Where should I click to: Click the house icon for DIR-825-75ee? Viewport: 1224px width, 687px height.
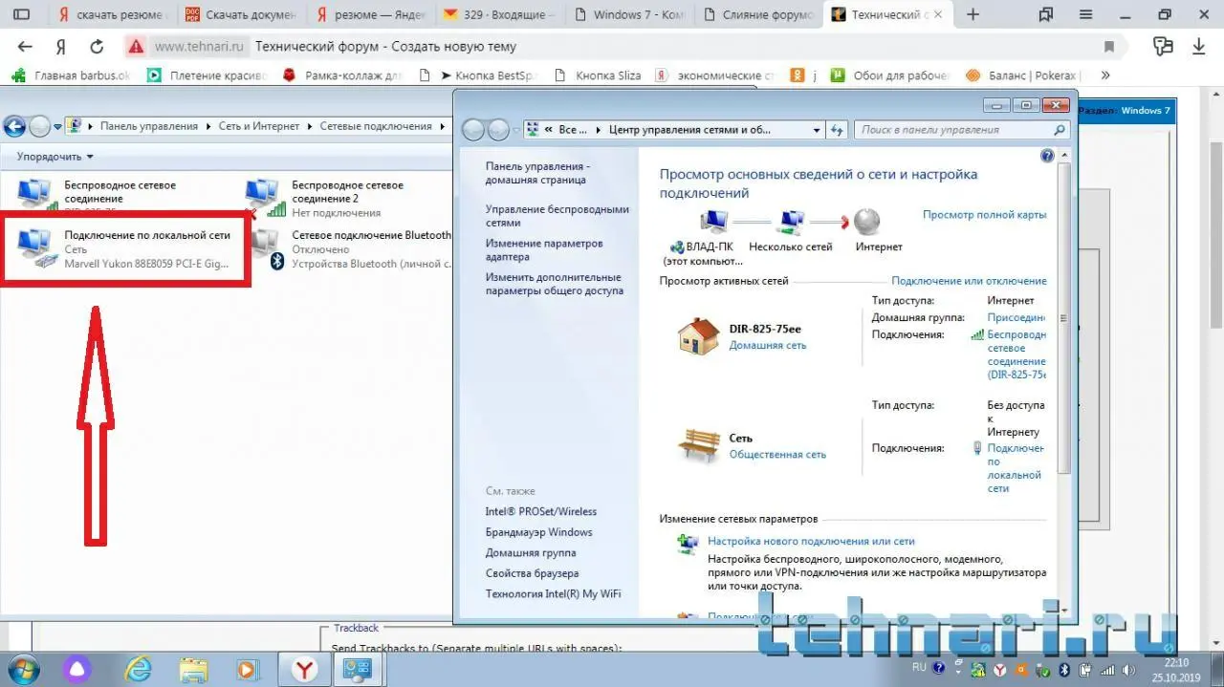(698, 336)
